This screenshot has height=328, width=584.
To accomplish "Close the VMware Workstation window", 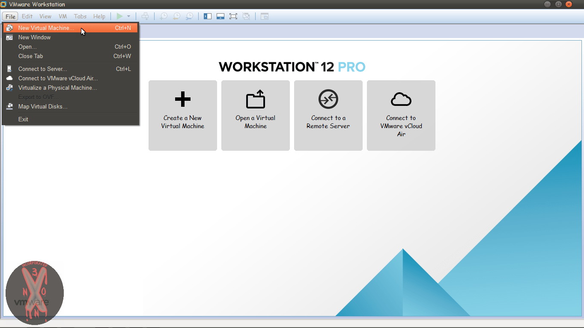I will (x=569, y=4).
